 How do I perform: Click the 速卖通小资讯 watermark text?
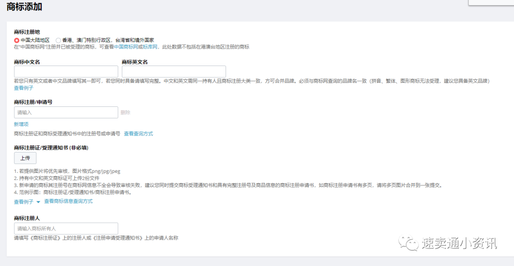(x=459, y=243)
